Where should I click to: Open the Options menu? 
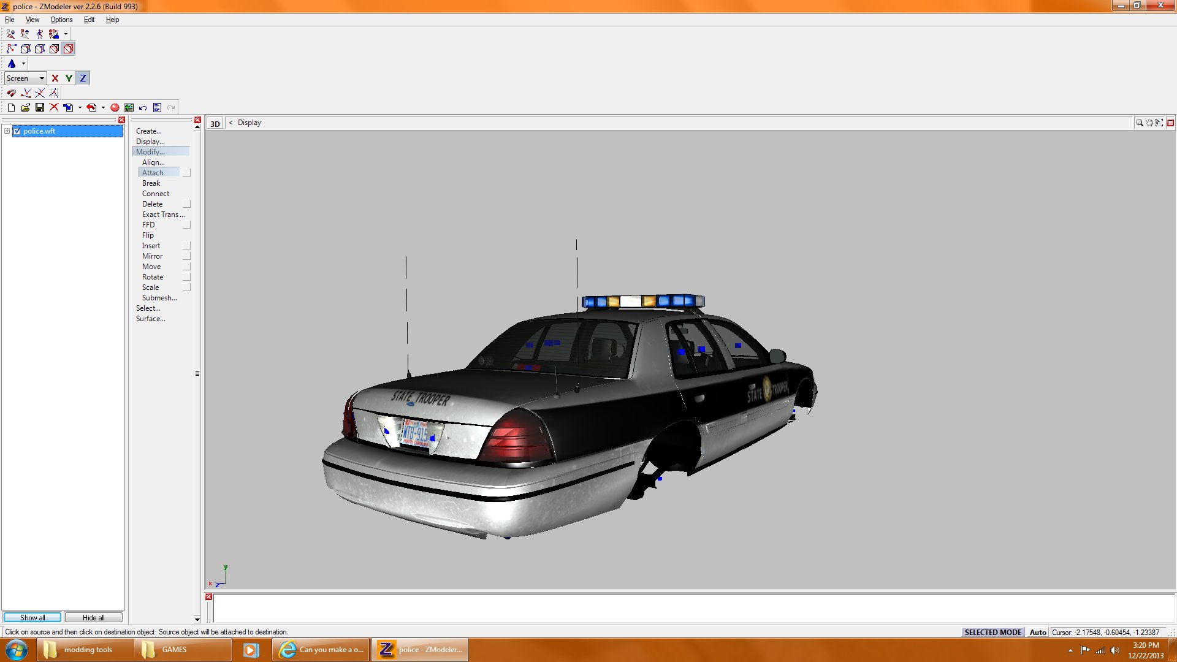(x=61, y=20)
